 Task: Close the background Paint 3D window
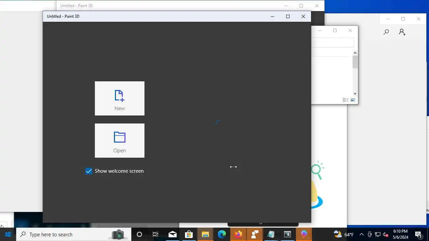pos(317,6)
